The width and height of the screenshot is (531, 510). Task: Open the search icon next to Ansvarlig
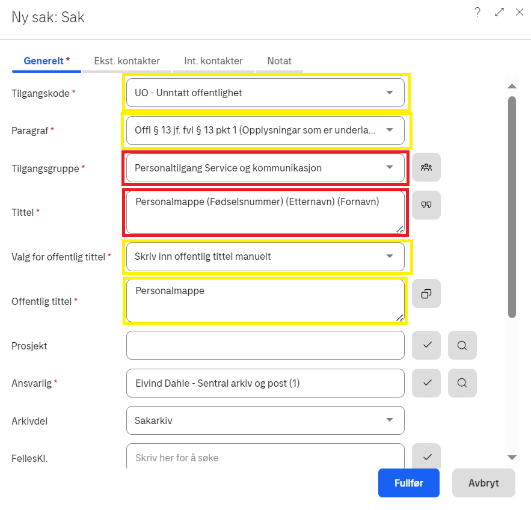(462, 383)
